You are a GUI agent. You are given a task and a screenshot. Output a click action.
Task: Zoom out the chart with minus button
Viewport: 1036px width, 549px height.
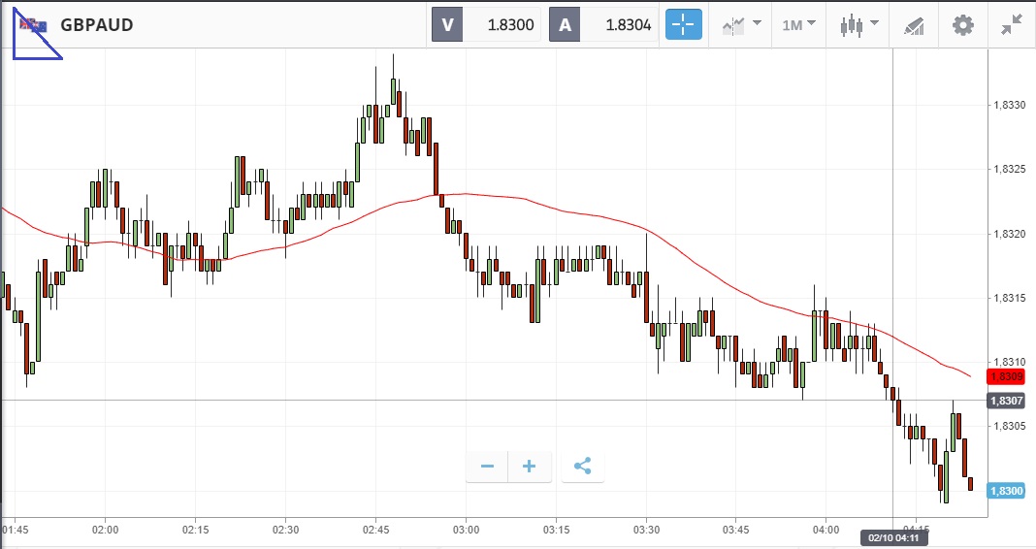(x=487, y=467)
